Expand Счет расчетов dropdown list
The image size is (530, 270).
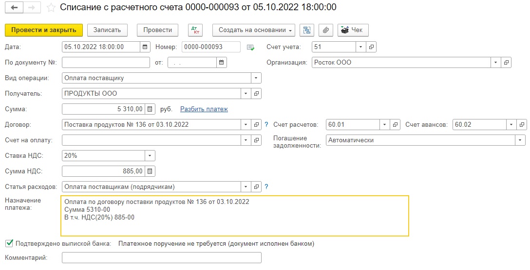click(384, 124)
